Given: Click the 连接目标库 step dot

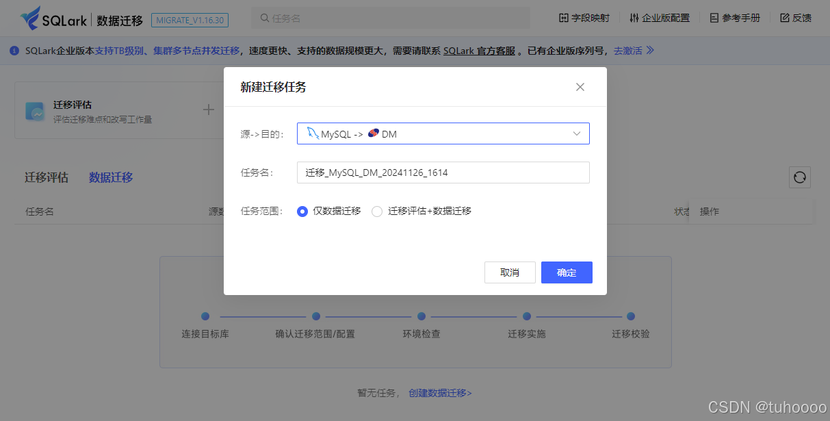Looking at the screenshot, I should [205, 316].
